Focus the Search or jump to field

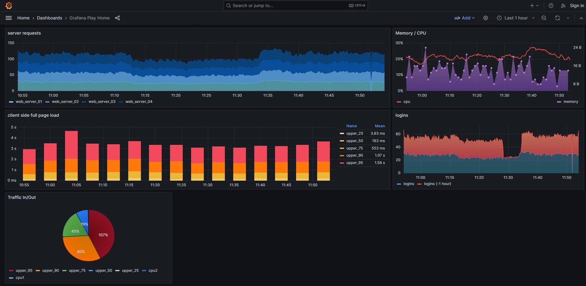click(296, 5)
